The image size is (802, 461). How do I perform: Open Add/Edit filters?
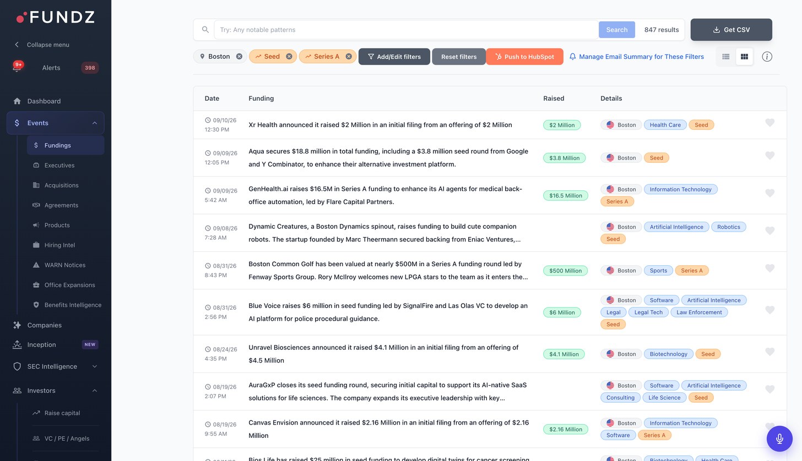click(x=394, y=57)
